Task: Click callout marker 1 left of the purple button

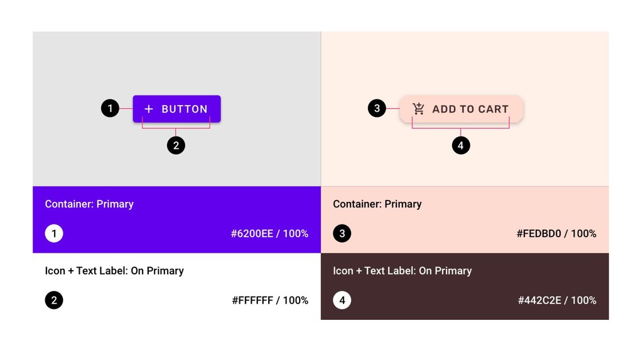Action: tap(111, 109)
